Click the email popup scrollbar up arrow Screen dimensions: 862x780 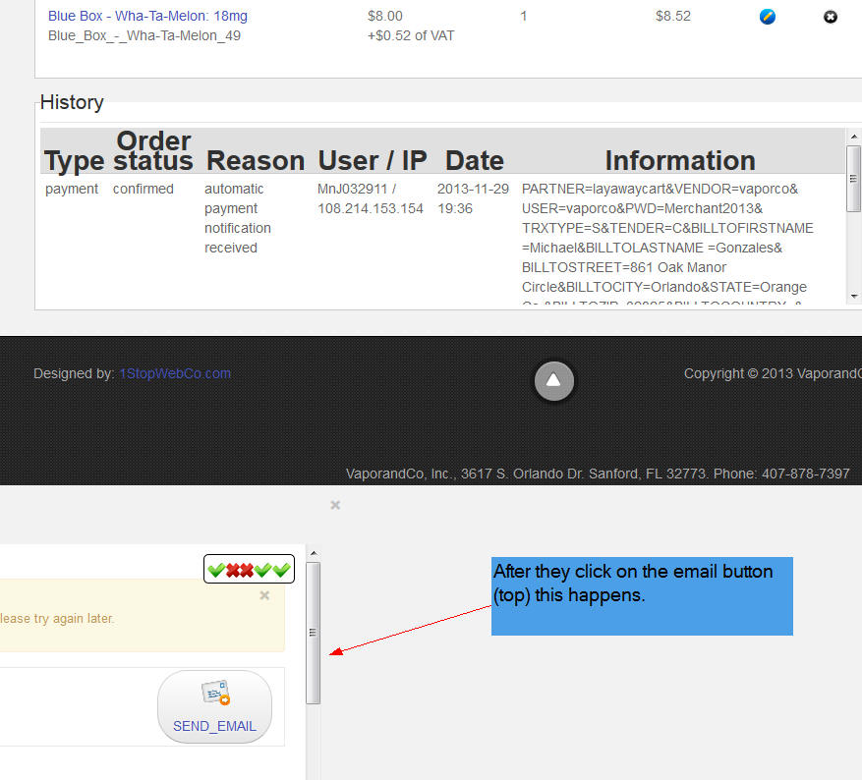pyautogui.click(x=313, y=553)
